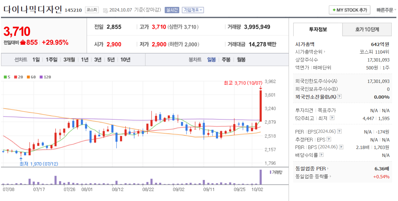
Task: Click the 거래대금 value 14,278 백만
Action: pos(262,44)
